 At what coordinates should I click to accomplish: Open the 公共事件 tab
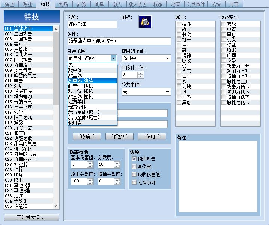[196, 4]
